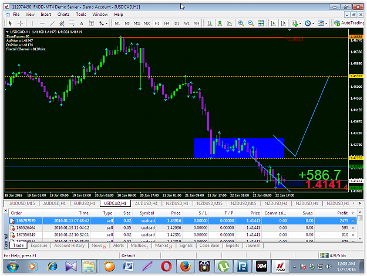367x276 pixels.
Task: Sort orders by Profit column header
Action: pyautogui.click(x=342, y=213)
